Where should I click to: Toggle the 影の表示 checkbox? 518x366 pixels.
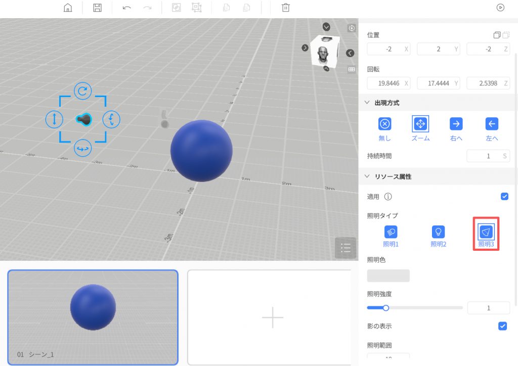(502, 326)
